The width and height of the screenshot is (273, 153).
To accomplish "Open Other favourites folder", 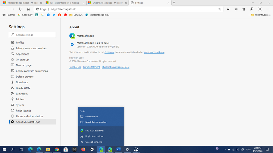I will [x=260, y=15].
